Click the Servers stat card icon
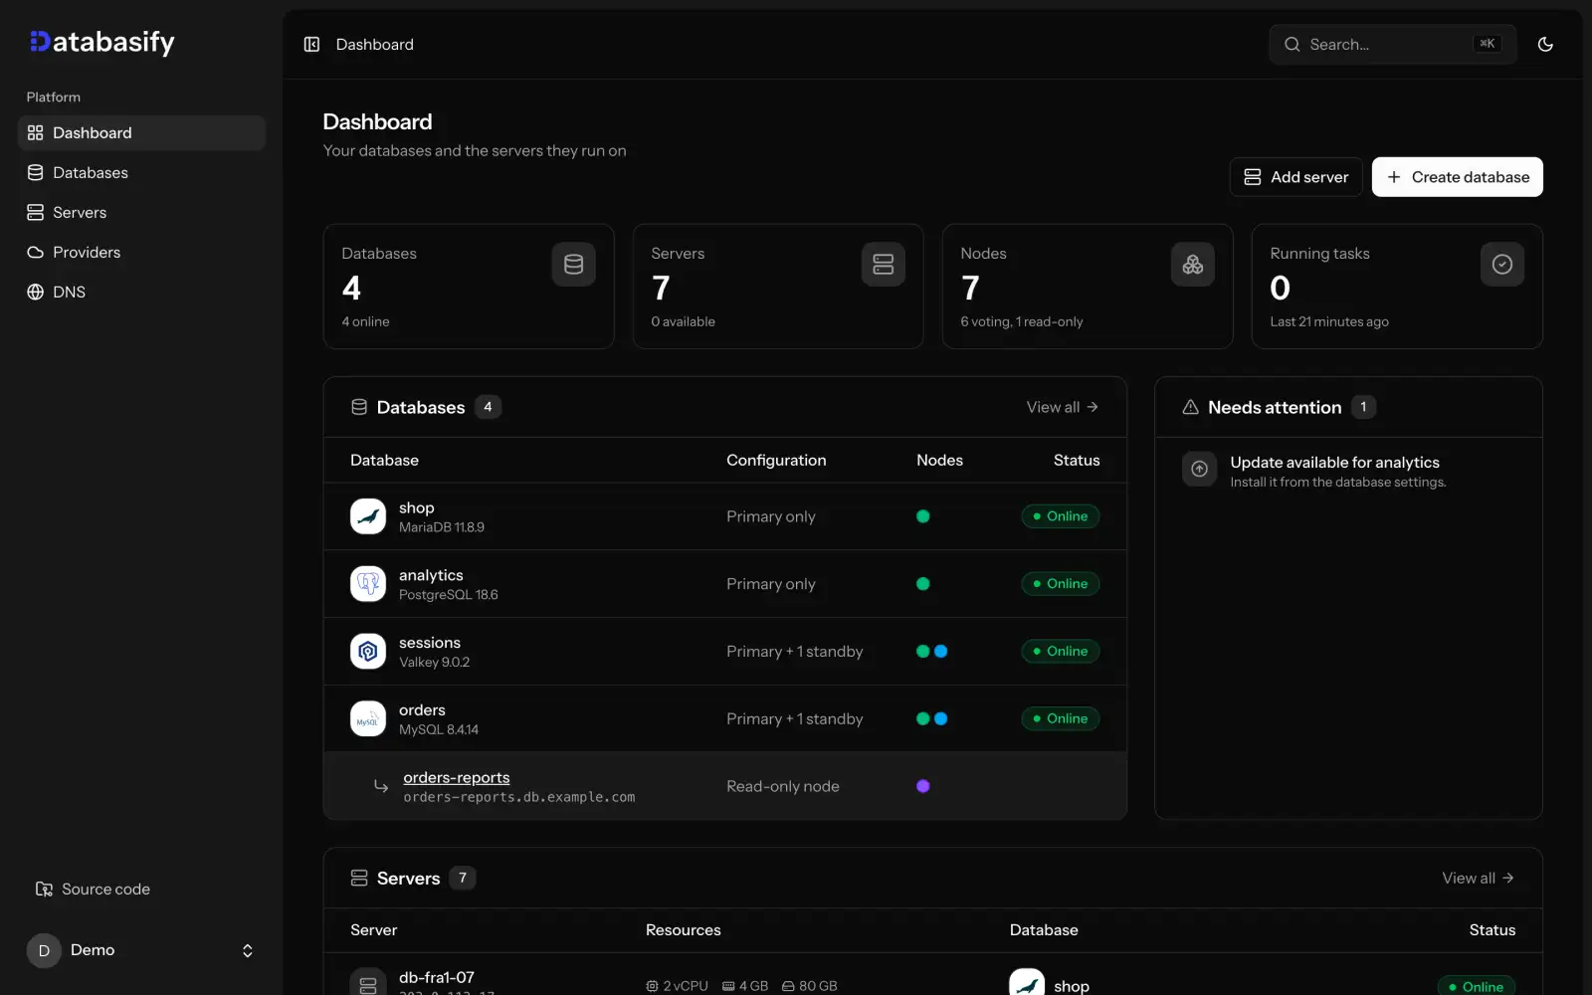1592x995 pixels. coord(883,264)
